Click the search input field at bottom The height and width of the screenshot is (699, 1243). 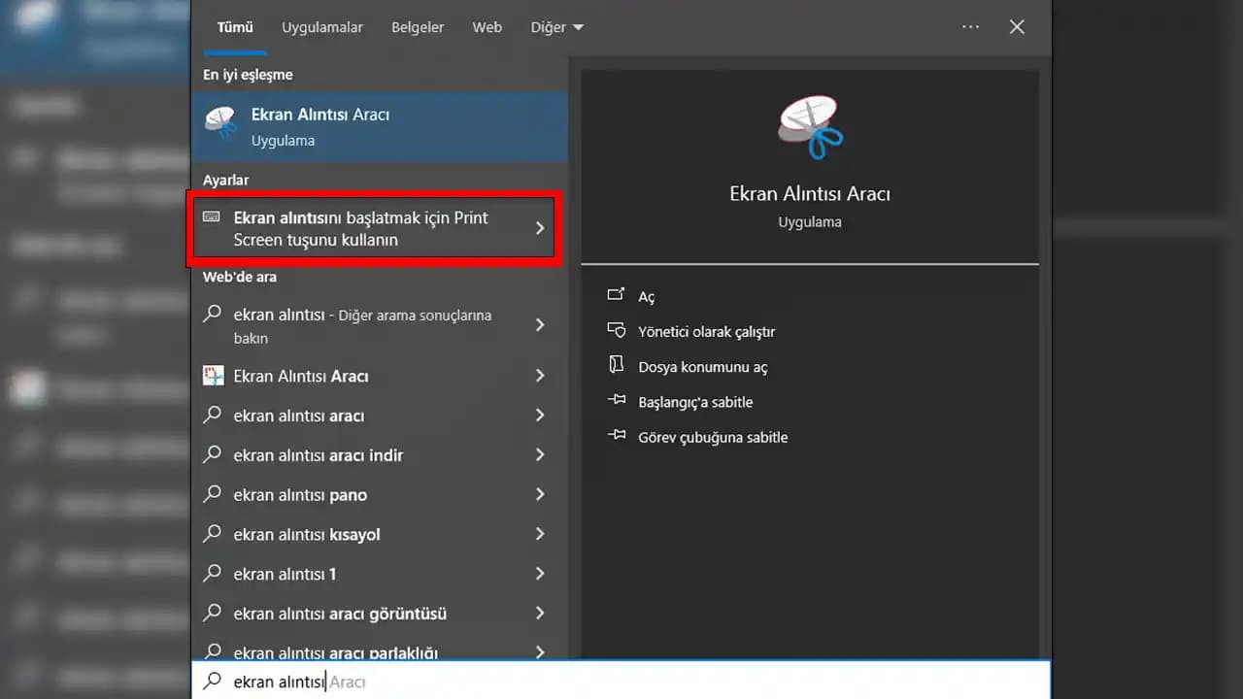[621, 682]
